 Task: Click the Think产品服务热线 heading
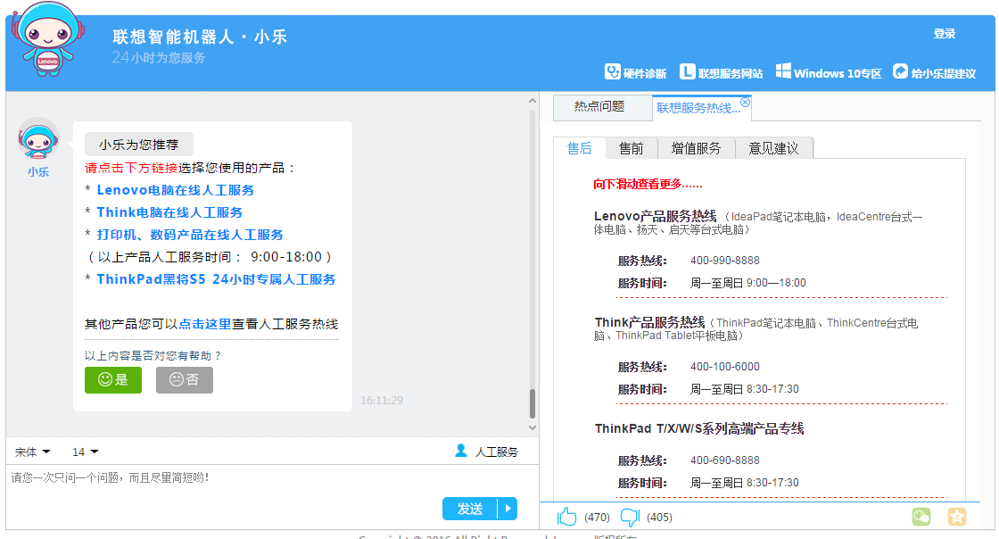(x=650, y=322)
